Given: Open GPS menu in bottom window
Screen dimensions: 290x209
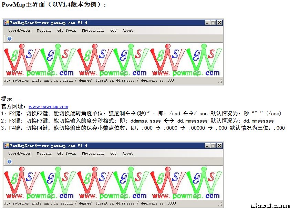Looking at the screenshot, I should (113, 154).
